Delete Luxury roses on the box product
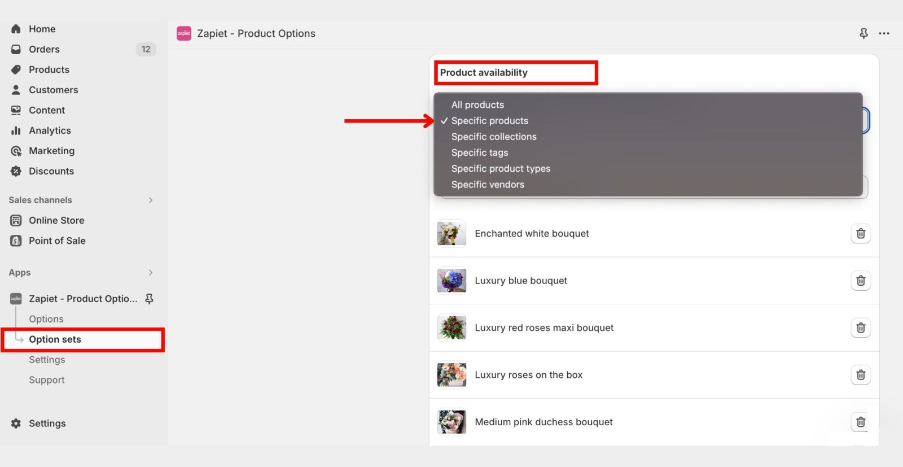 (x=860, y=375)
